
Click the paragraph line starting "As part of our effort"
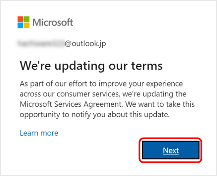(101, 83)
